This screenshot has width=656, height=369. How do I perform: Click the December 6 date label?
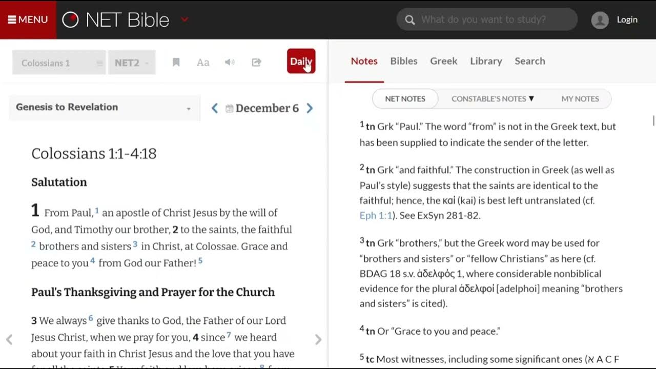(267, 108)
